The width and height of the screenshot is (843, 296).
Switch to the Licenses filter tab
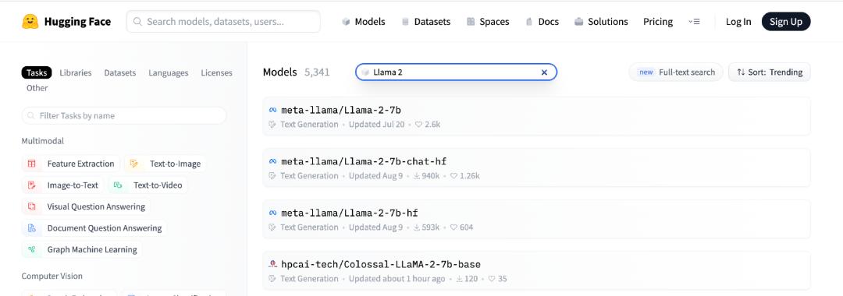point(217,72)
